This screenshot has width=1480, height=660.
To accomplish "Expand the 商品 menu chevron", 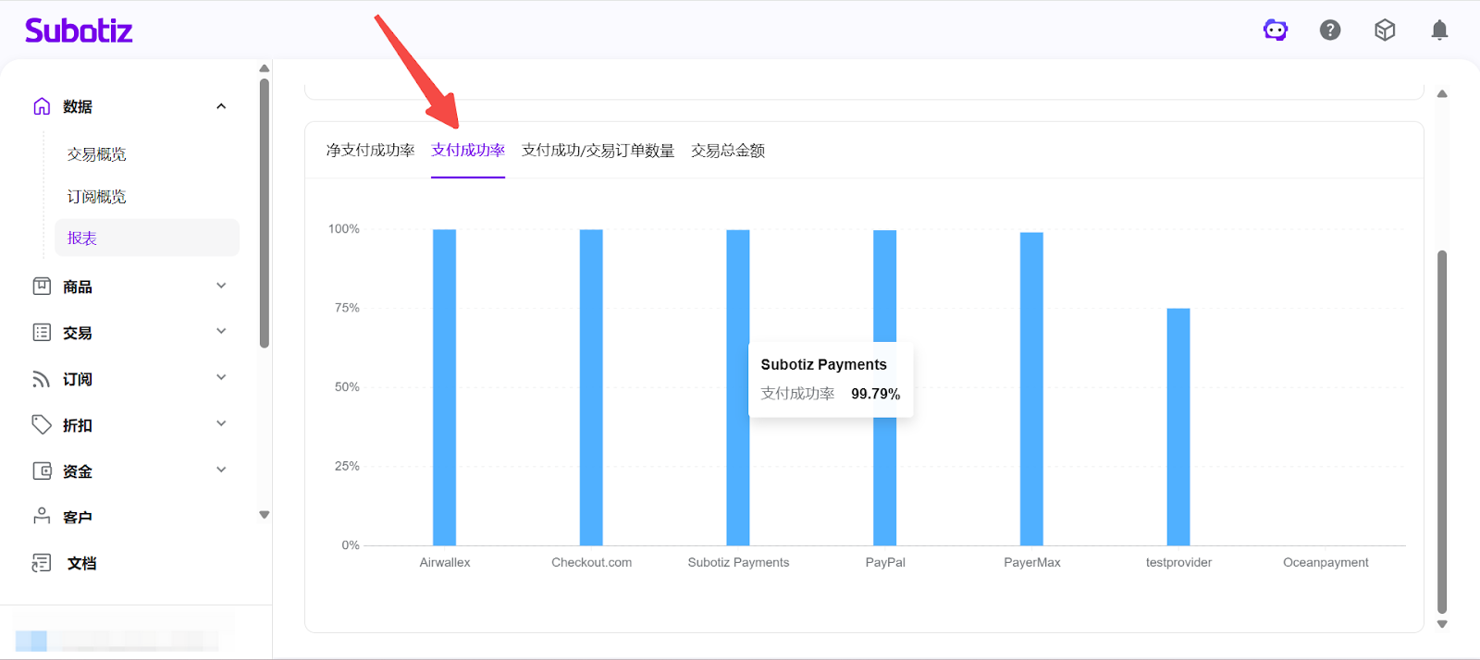I will (221, 286).
